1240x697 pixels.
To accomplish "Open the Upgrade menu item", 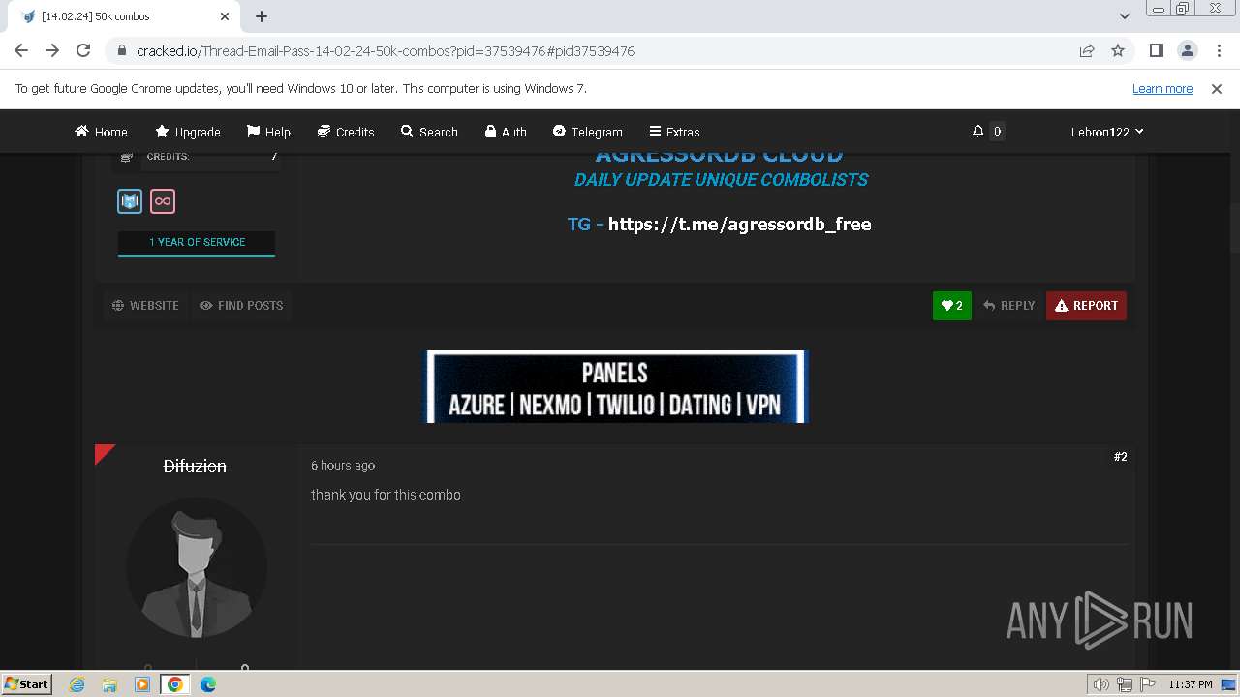I will (188, 132).
